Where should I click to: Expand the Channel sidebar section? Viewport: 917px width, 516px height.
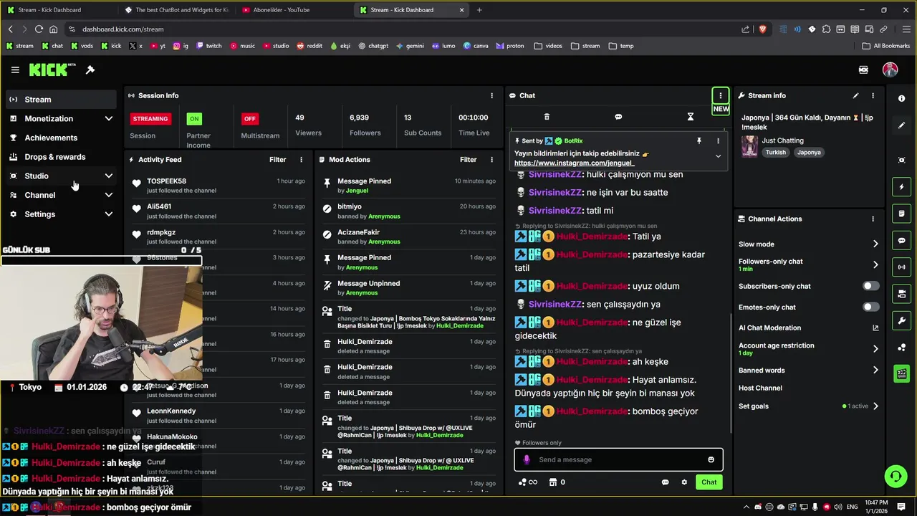pyautogui.click(x=108, y=195)
